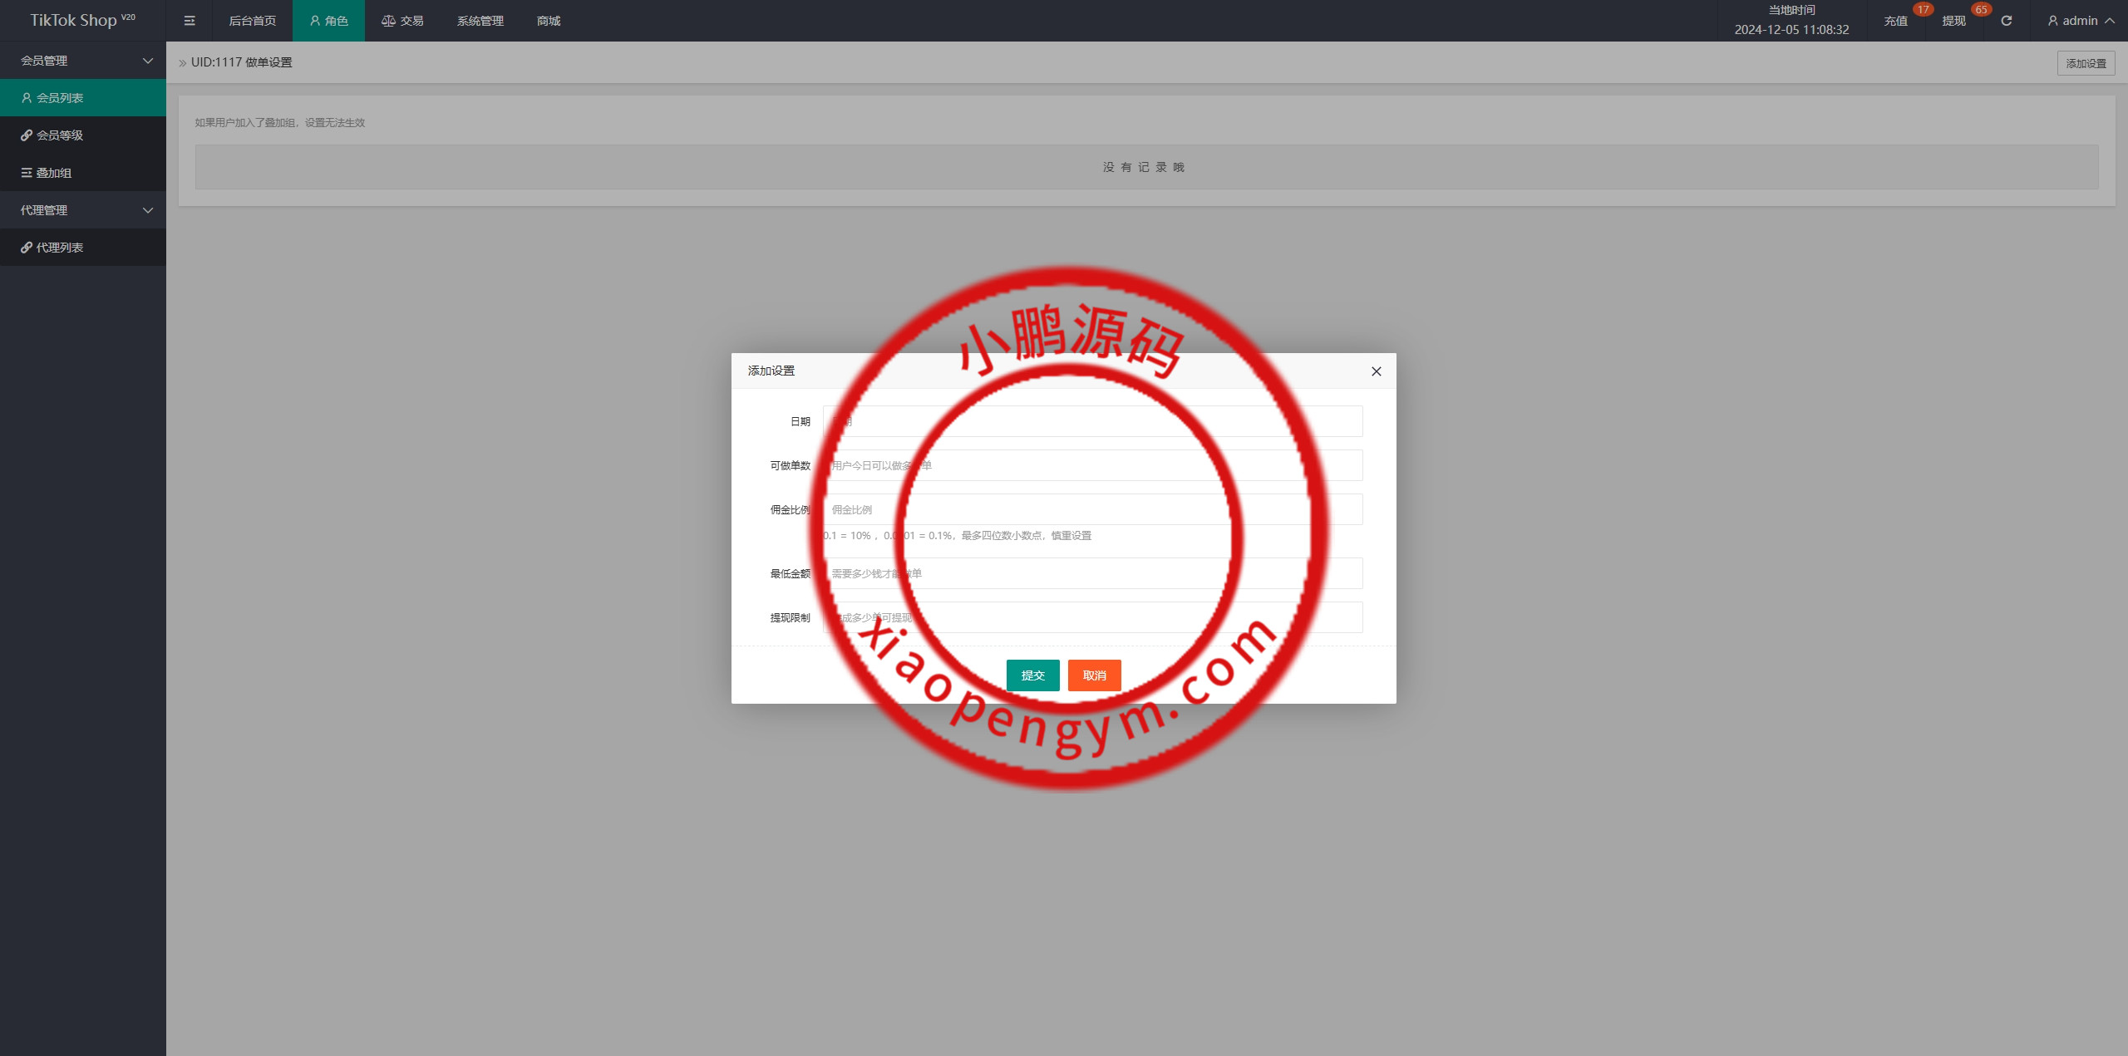Focus the 提现限制 input field
Image resolution: width=2128 pixels, height=1056 pixels.
tap(1092, 617)
